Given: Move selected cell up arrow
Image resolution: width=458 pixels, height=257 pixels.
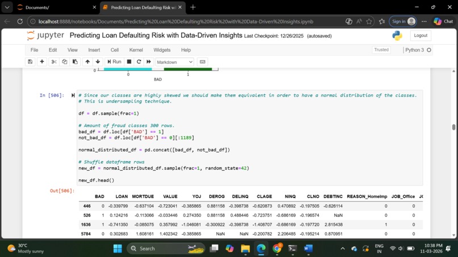Looking at the screenshot, I should pos(88,62).
